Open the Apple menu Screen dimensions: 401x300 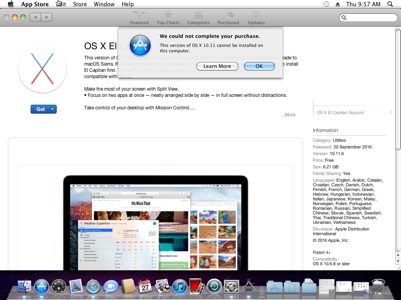(11, 4)
